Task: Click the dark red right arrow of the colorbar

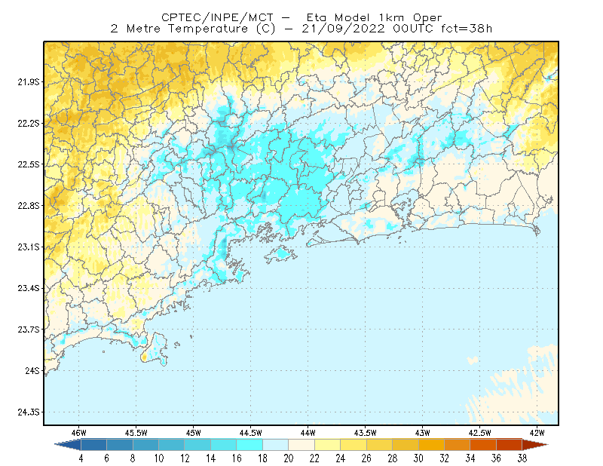Action: pos(535,445)
